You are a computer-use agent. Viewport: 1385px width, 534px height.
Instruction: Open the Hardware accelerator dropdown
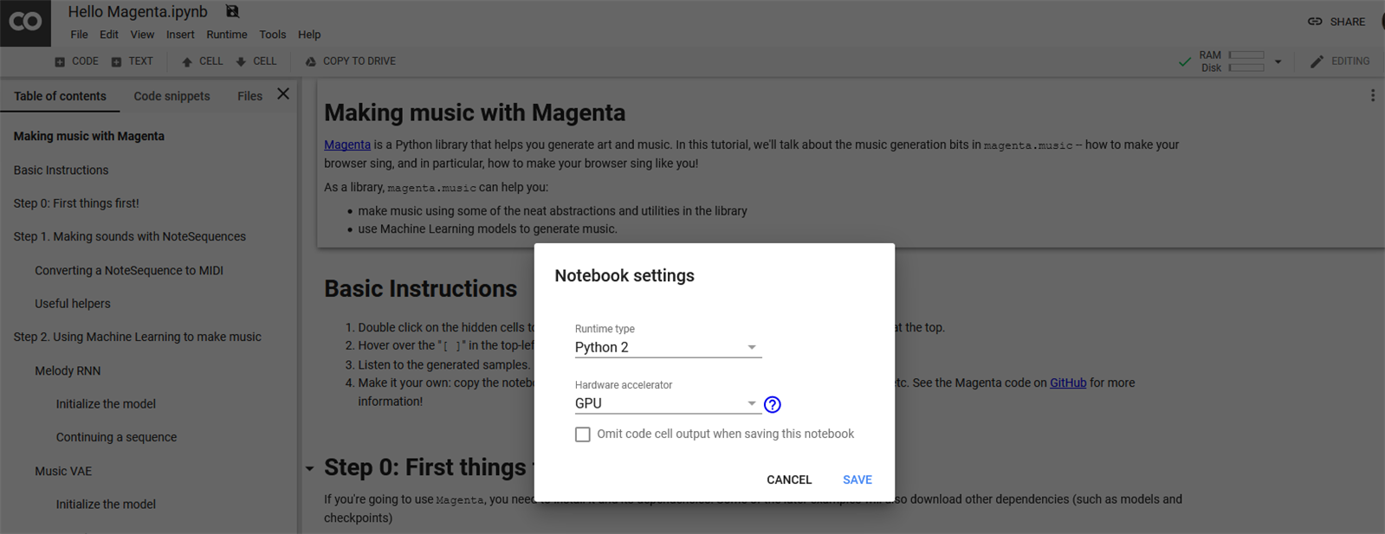[667, 403]
